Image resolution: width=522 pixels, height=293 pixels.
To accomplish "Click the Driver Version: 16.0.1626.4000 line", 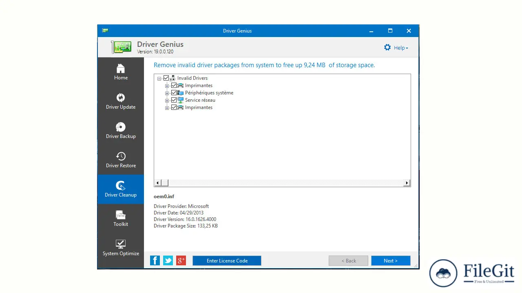I will point(185,219).
